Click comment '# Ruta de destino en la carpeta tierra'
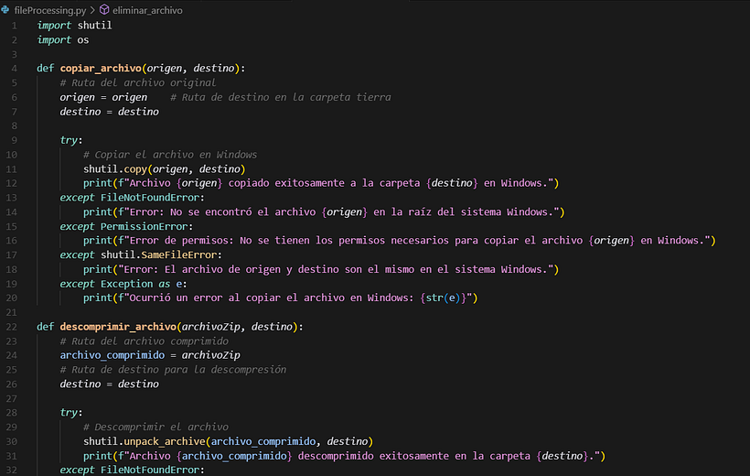The height and width of the screenshot is (476, 750). pos(280,97)
